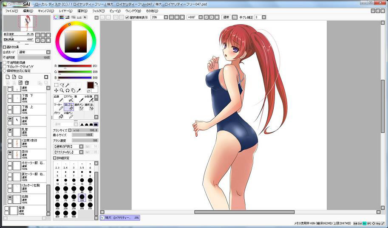388x228 pixels.
Task: Uncheck the 選択領域表示 checkbox in toolbar
Action: tap(127, 17)
